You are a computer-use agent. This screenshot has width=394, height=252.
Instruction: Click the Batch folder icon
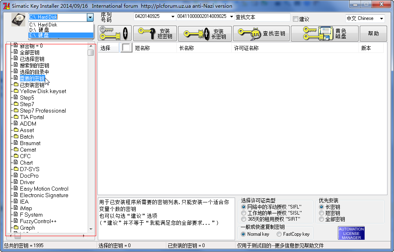(16, 137)
